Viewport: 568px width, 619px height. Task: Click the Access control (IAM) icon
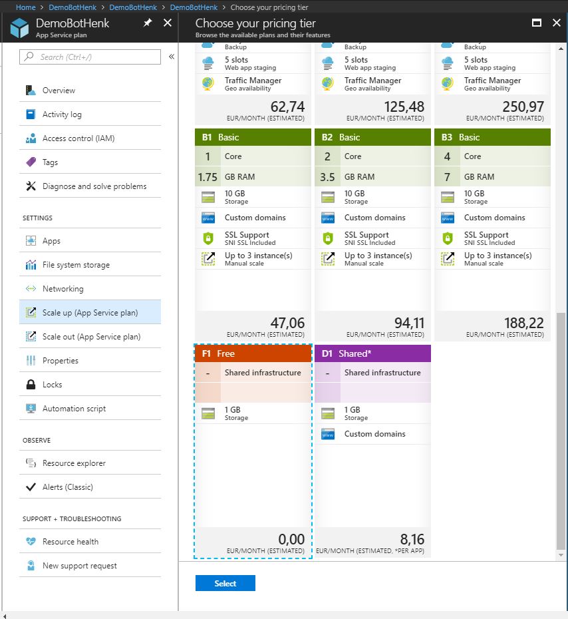tap(31, 138)
